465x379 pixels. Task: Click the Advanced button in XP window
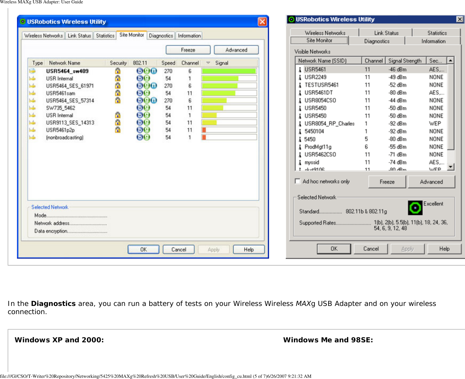coord(236,50)
